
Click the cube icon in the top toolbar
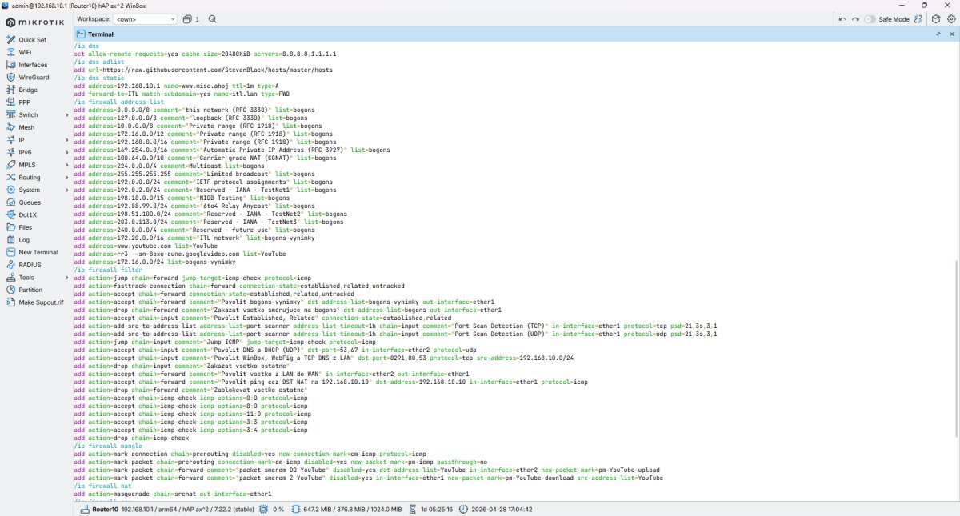934,18
